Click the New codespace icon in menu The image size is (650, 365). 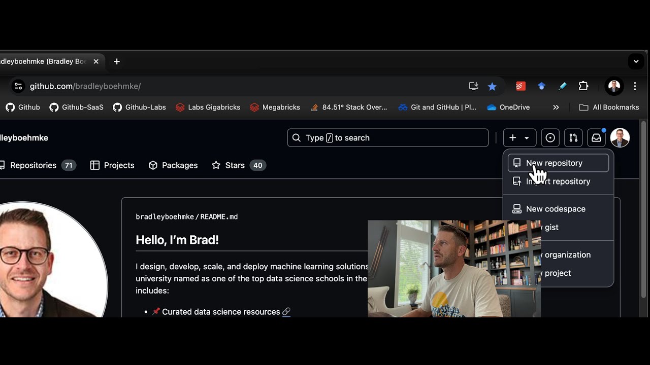517,209
